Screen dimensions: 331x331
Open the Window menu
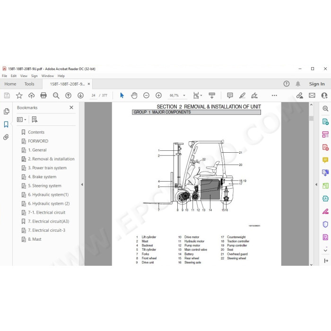(47, 76)
